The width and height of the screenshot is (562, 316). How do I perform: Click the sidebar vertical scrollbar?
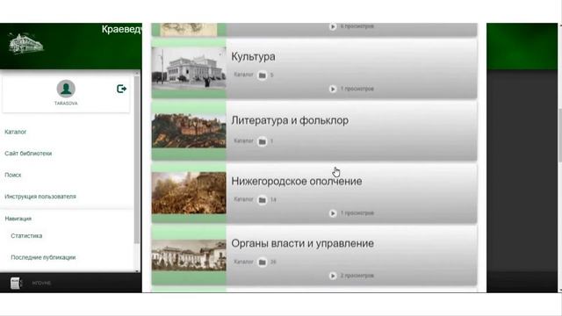pos(137,160)
